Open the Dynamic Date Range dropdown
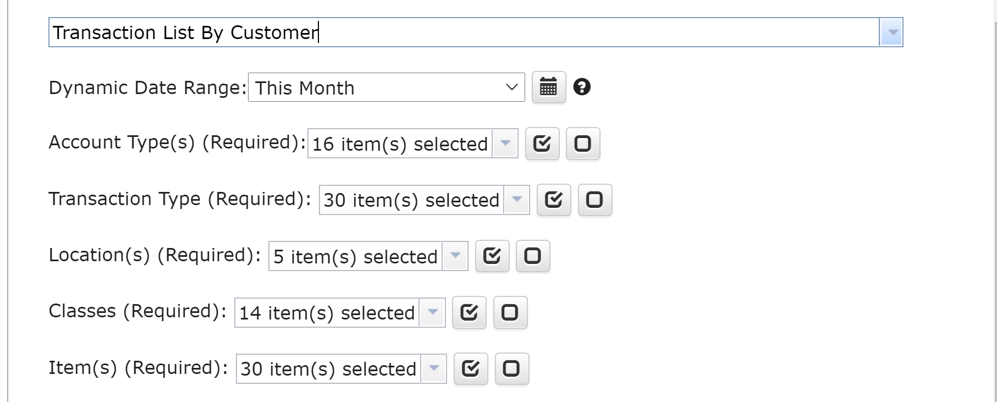Viewport: 997px width, 402px height. point(387,87)
